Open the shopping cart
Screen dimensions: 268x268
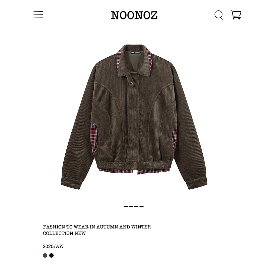236,14
